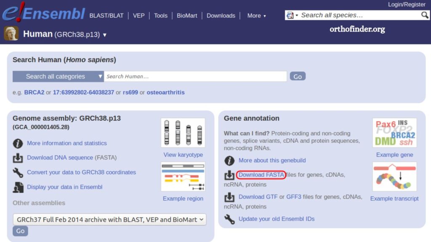
Task: Click Update your old Ensembl IDs link
Action: (x=277, y=219)
